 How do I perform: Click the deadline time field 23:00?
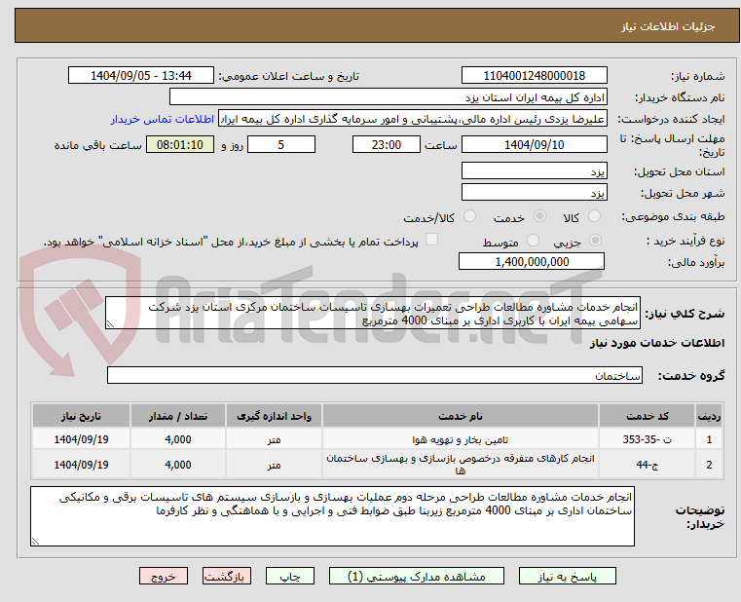[387, 144]
